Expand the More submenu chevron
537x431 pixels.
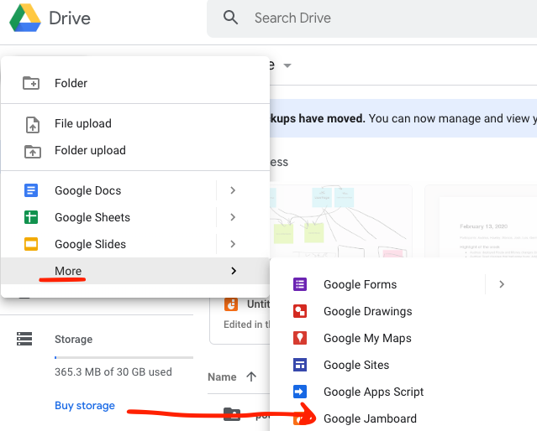point(234,271)
